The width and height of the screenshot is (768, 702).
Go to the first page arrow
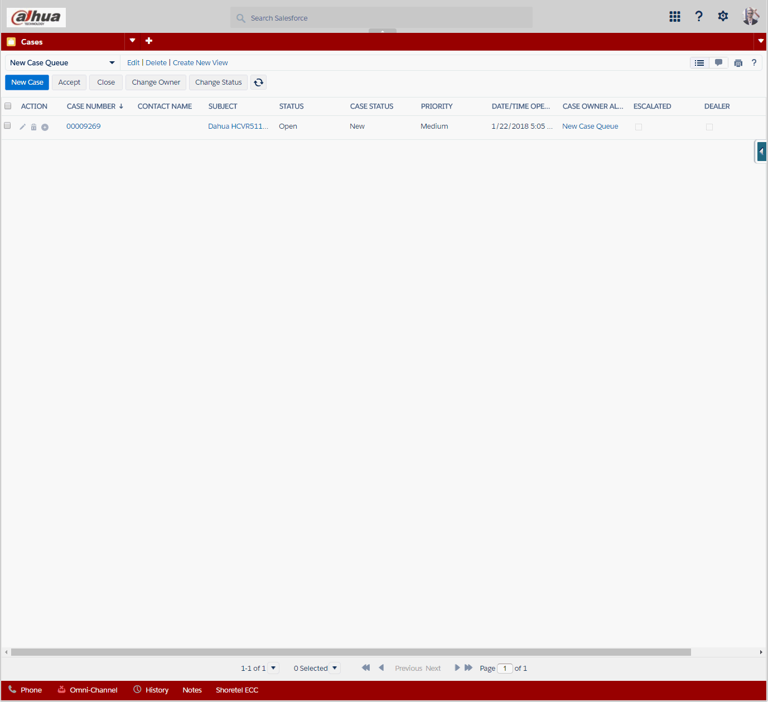[x=366, y=667]
